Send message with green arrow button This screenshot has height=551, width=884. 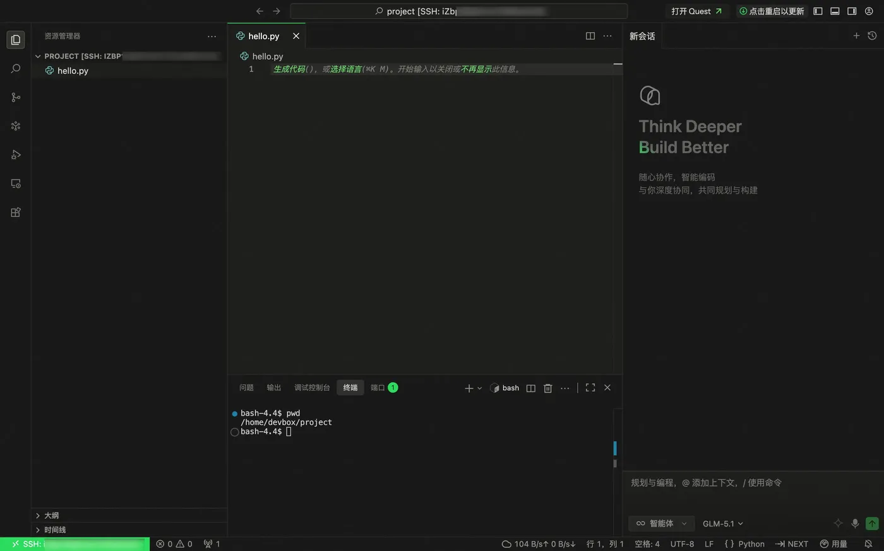(x=872, y=523)
